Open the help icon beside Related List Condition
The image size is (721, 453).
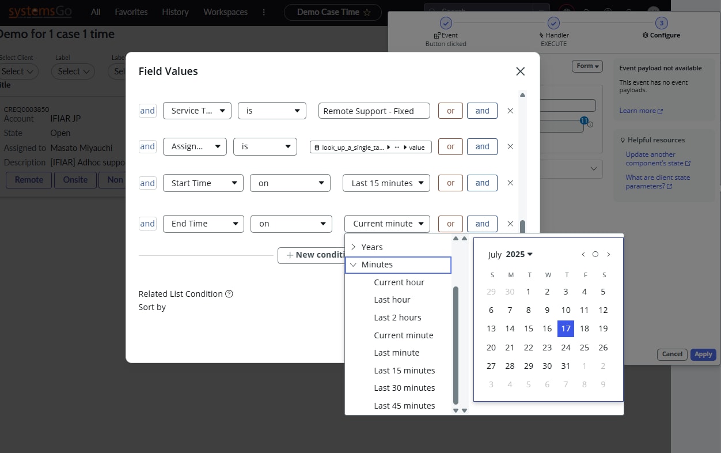[229, 294]
